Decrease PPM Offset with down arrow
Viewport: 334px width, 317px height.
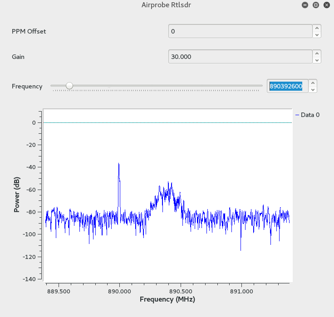tap(317, 35)
